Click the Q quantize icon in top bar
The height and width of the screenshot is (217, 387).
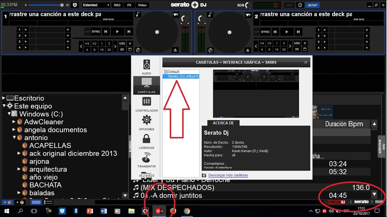coord(75,5)
